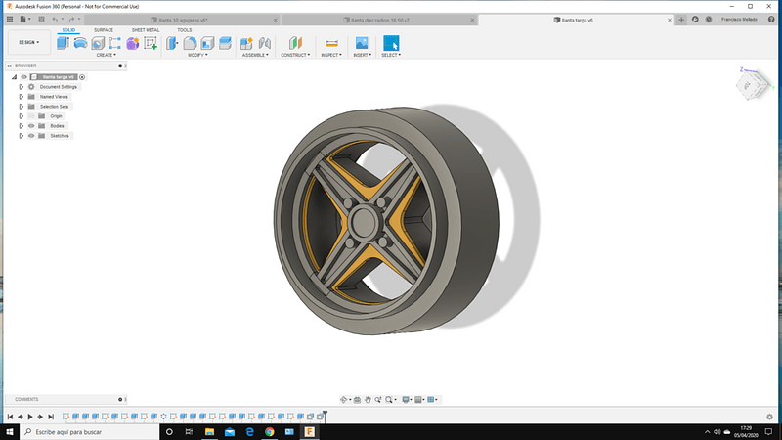Switch to llanta 10 agujeros v6 document tab

tap(183, 20)
